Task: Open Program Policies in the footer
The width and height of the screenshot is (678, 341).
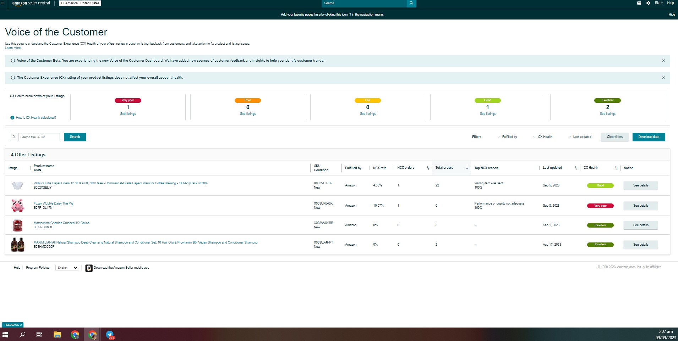Action: coord(38,268)
